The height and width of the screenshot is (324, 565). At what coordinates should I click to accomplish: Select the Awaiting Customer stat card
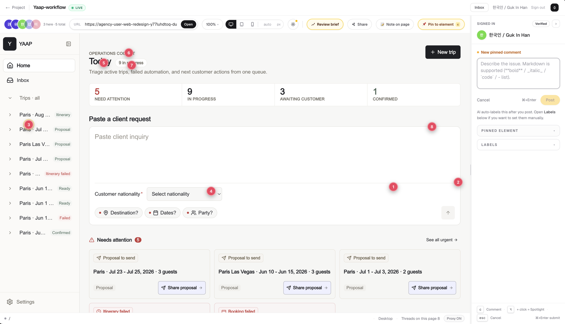(321, 95)
